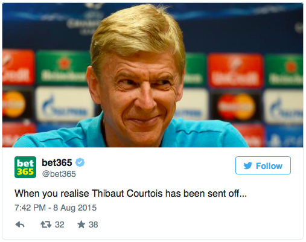Enlarge the press conference photo
306x242 pixels.
[153, 75]
